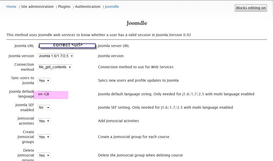The width and height of the screenshot is (273, 161).
Task: Select Plugins in the breadcrumb trail
Action: tap(64, 7)
